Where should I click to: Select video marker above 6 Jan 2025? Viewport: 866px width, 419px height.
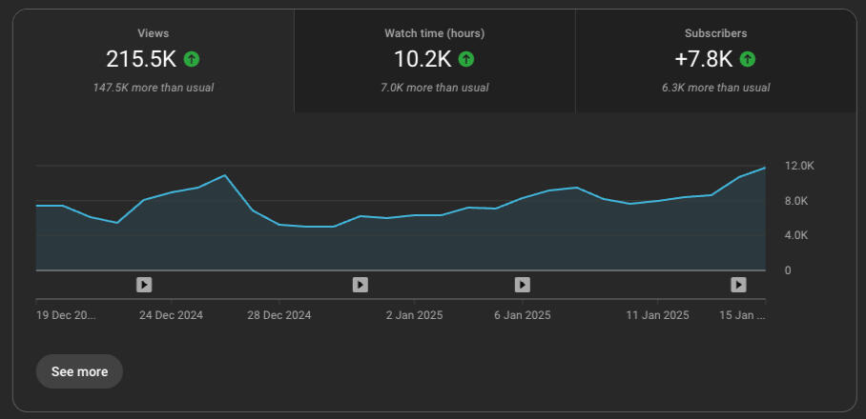tap(523, 284)
